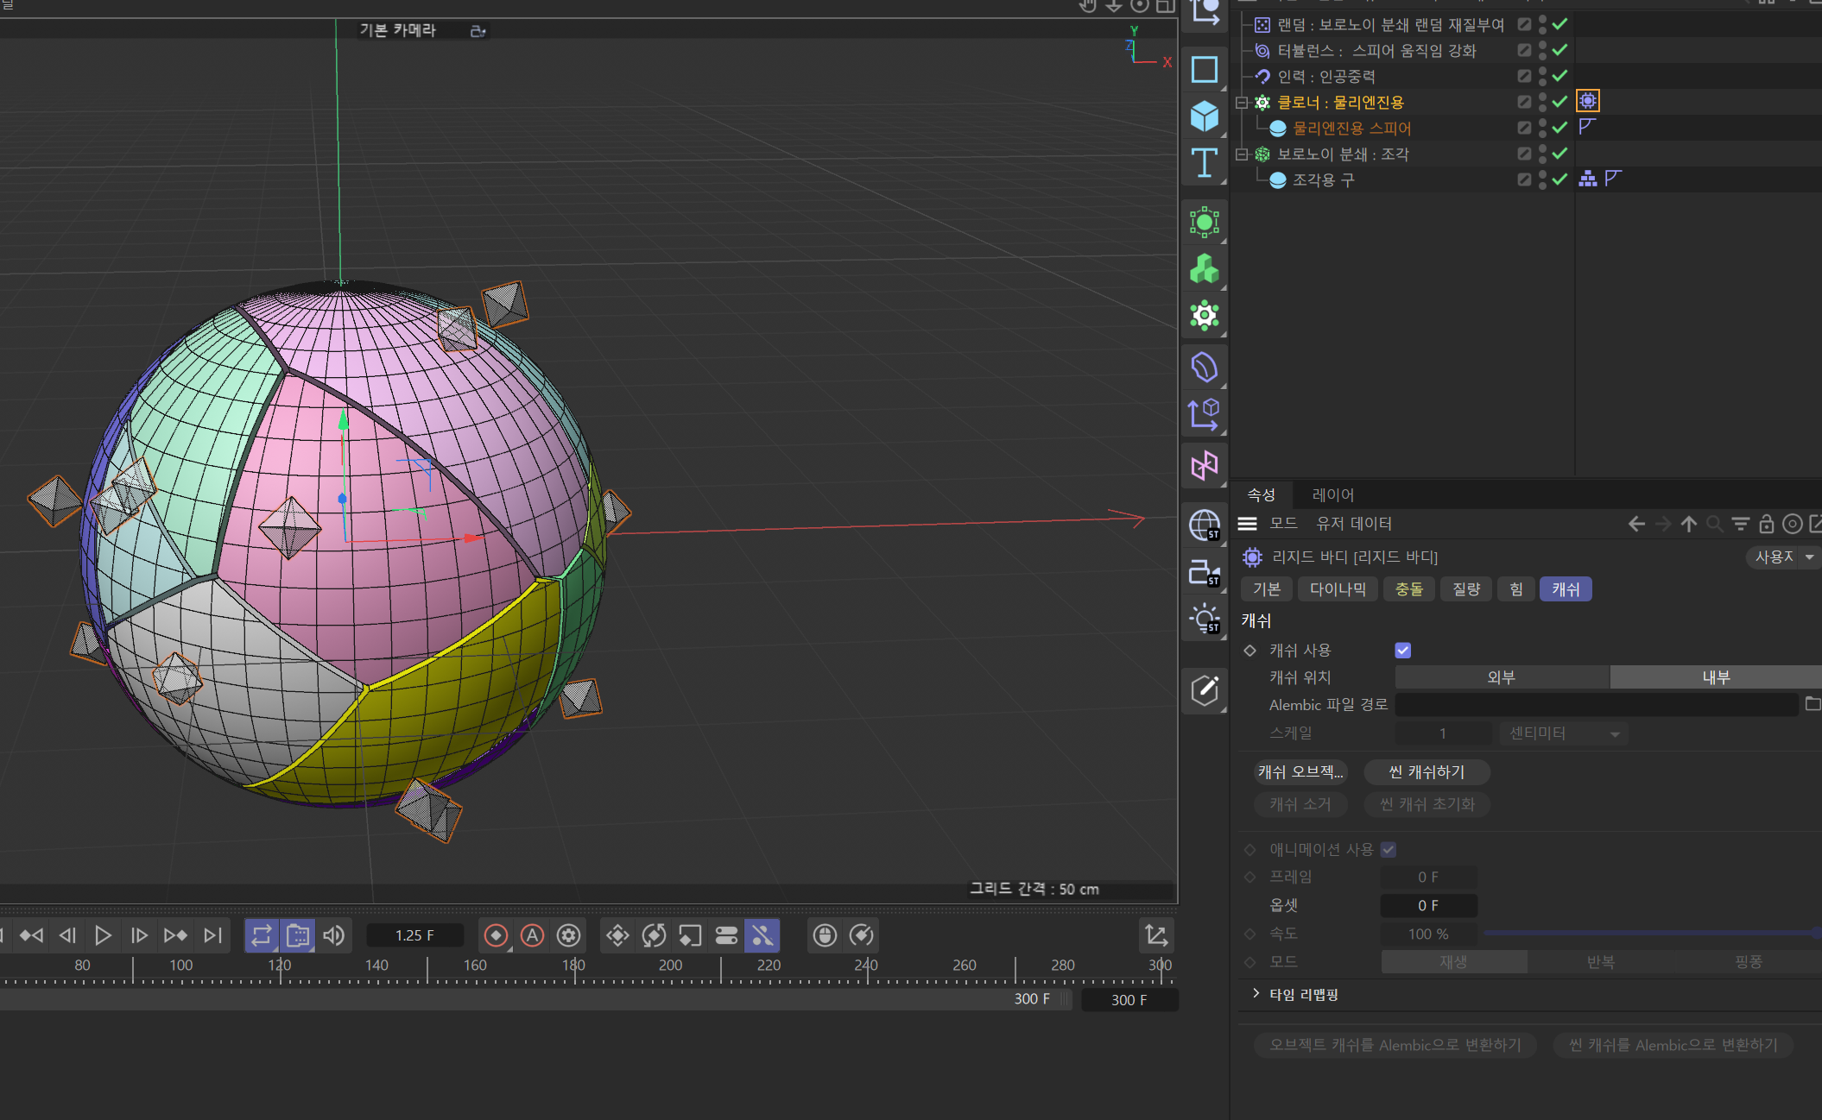Select the Cube primitive icon
Viewport: 1822px width, 1120px height.
point(1204,116)
